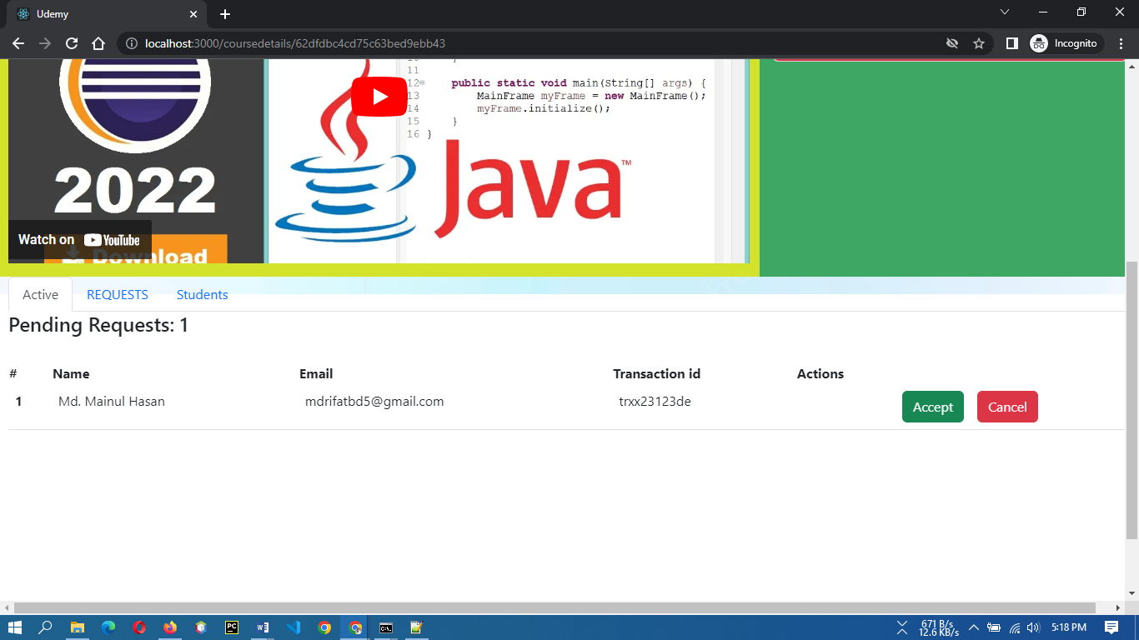
Task: Open the Students tab
Action: (x=202, y=294)
